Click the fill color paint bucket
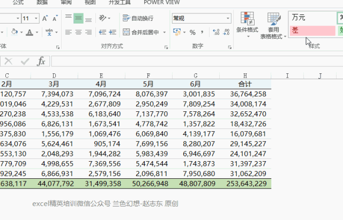 click(14, 32)
